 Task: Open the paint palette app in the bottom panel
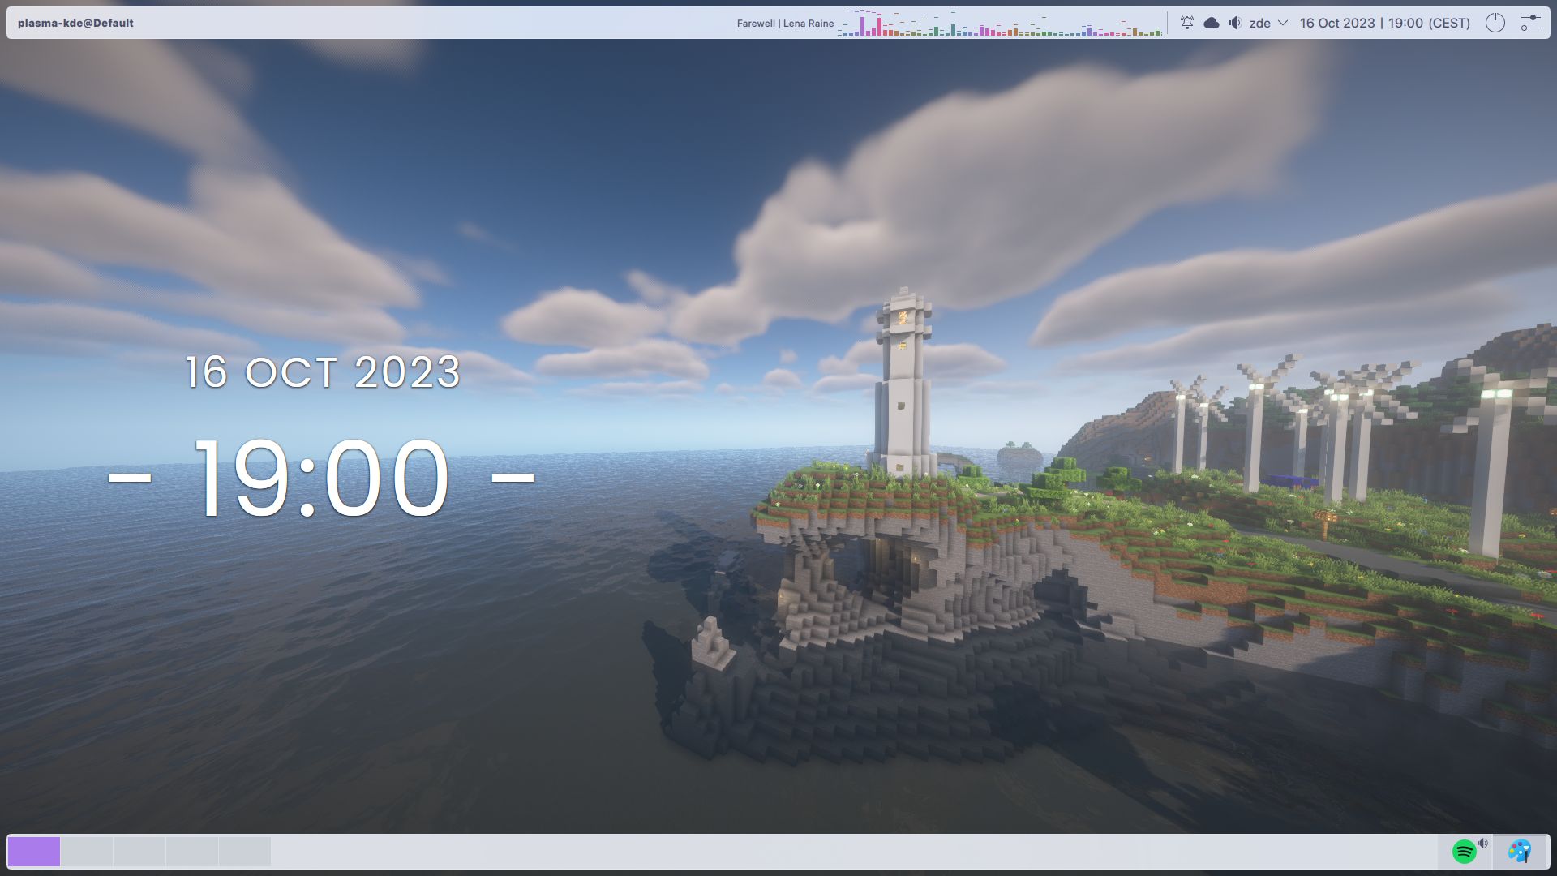(x=1520, y=852)
